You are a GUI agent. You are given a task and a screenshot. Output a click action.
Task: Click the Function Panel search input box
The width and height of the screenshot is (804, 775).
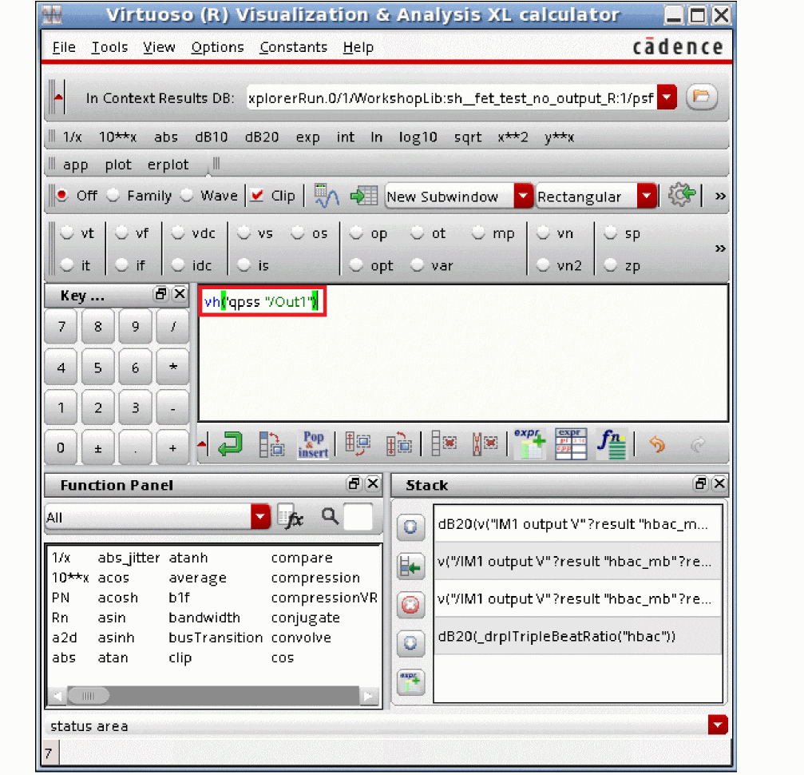point(358,516)
